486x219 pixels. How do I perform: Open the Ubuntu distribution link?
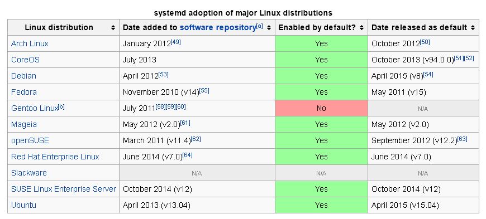point(23,205)
